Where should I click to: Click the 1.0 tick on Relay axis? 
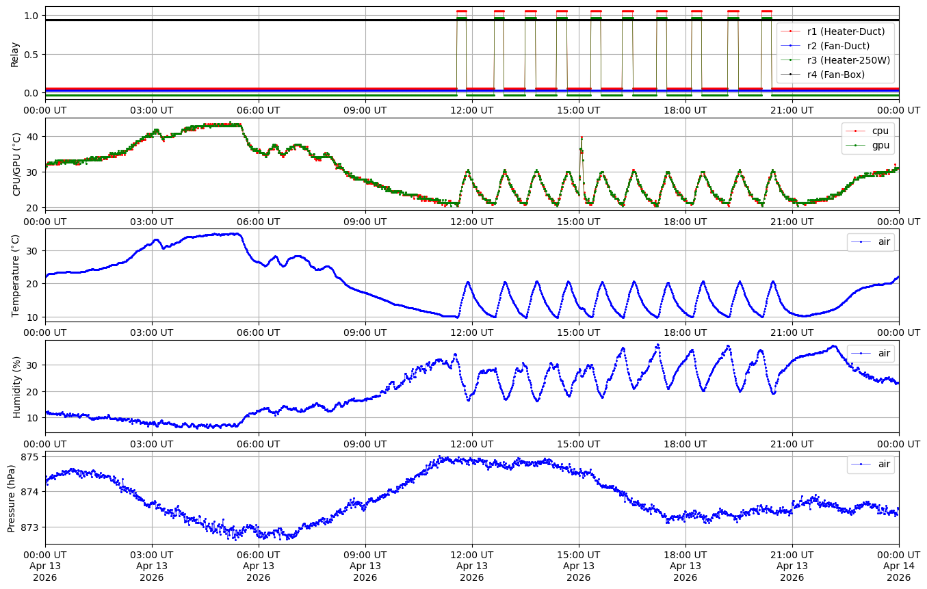pyautogui.click(x=31, y=16)
